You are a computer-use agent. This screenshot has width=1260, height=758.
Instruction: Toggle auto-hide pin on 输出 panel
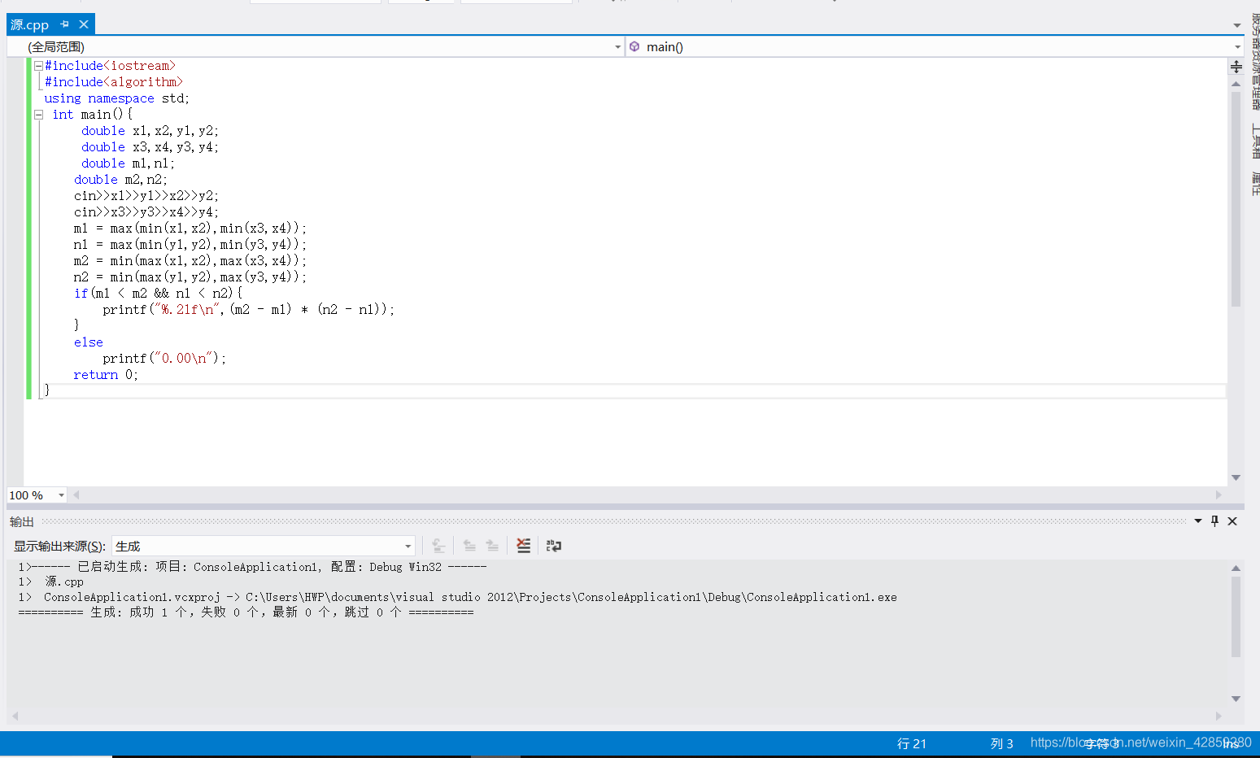[1215, 521]
